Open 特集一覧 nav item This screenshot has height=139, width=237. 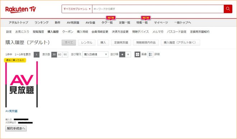(142, 23)
